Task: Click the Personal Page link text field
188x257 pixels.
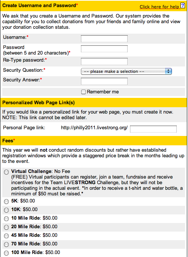Action: [153, 129]
